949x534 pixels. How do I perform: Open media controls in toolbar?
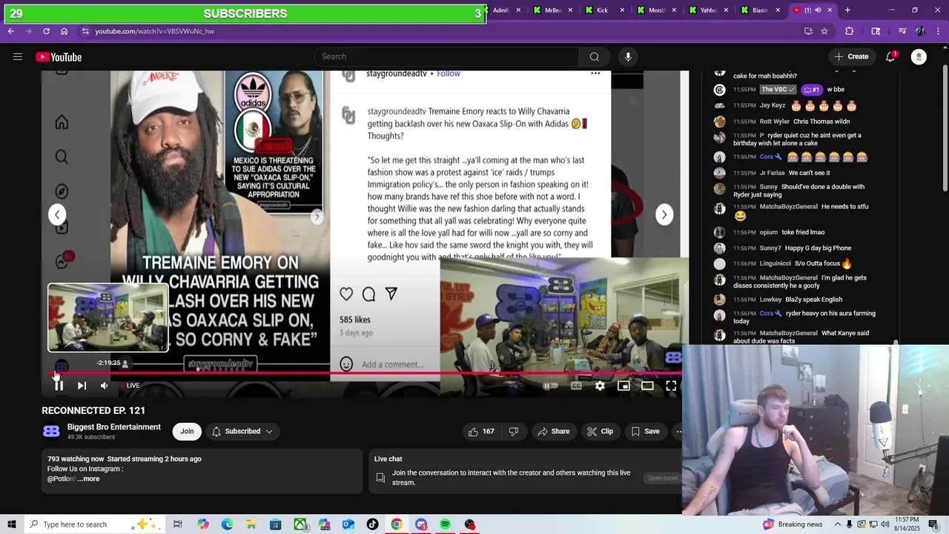902,31
